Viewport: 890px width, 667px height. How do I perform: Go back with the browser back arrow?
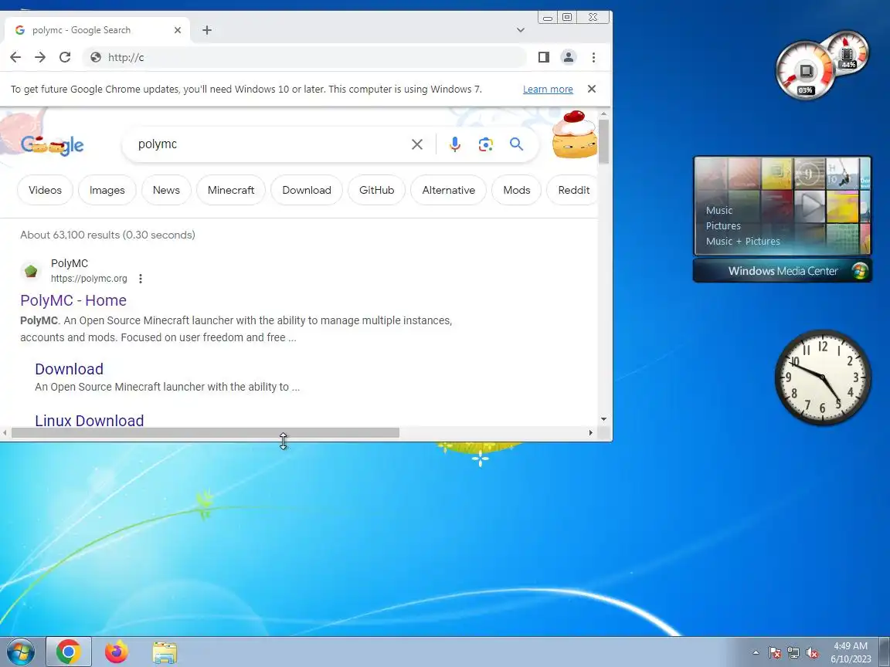point(15,57)
